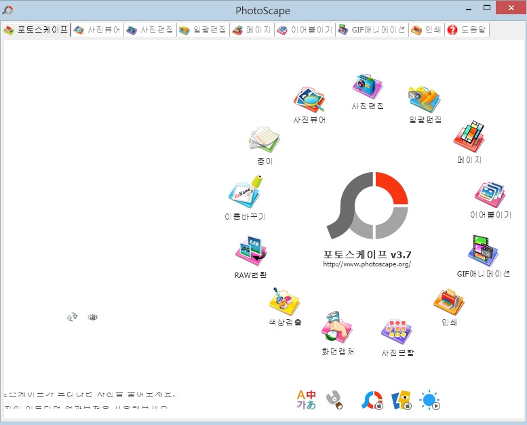
Task: Open the 색상검출 color picker icon
Action: [x=284, y=302]
